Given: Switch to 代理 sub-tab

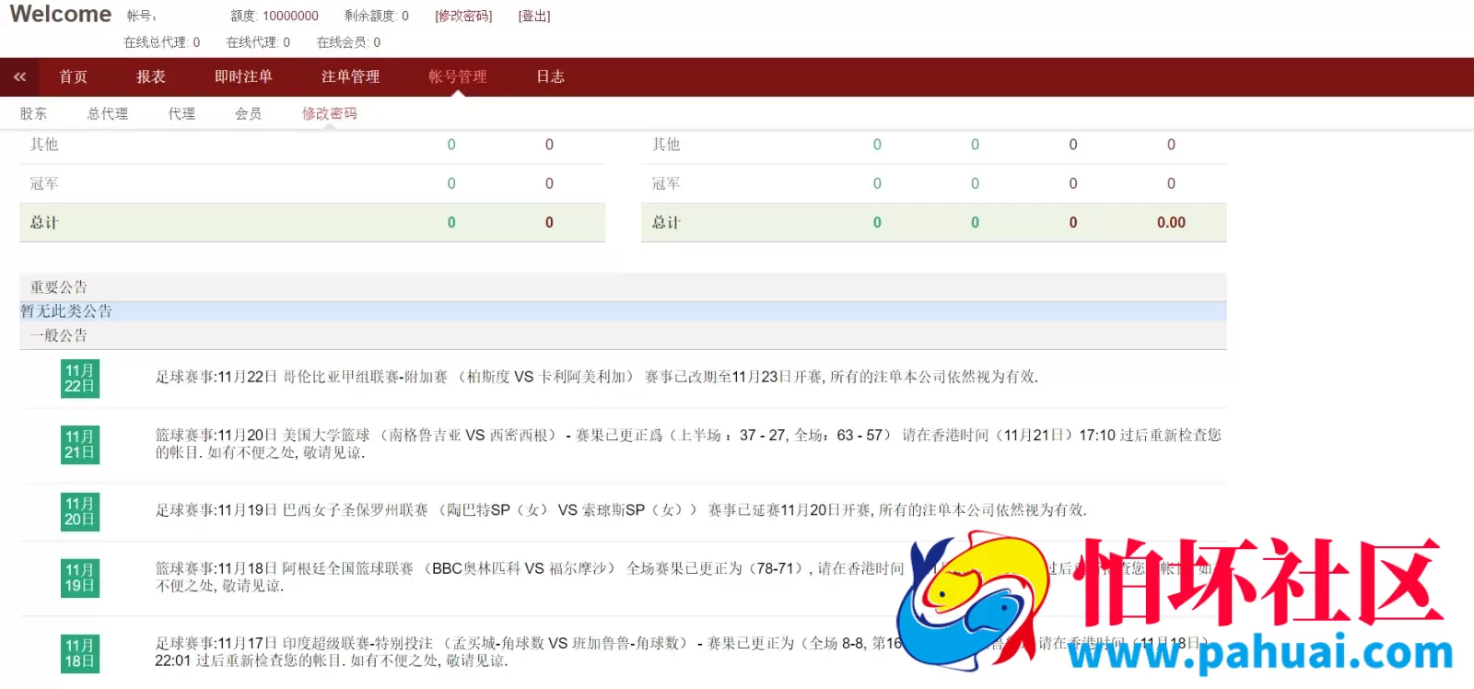Looking at the screenshot, I should (x=181, y=113).
